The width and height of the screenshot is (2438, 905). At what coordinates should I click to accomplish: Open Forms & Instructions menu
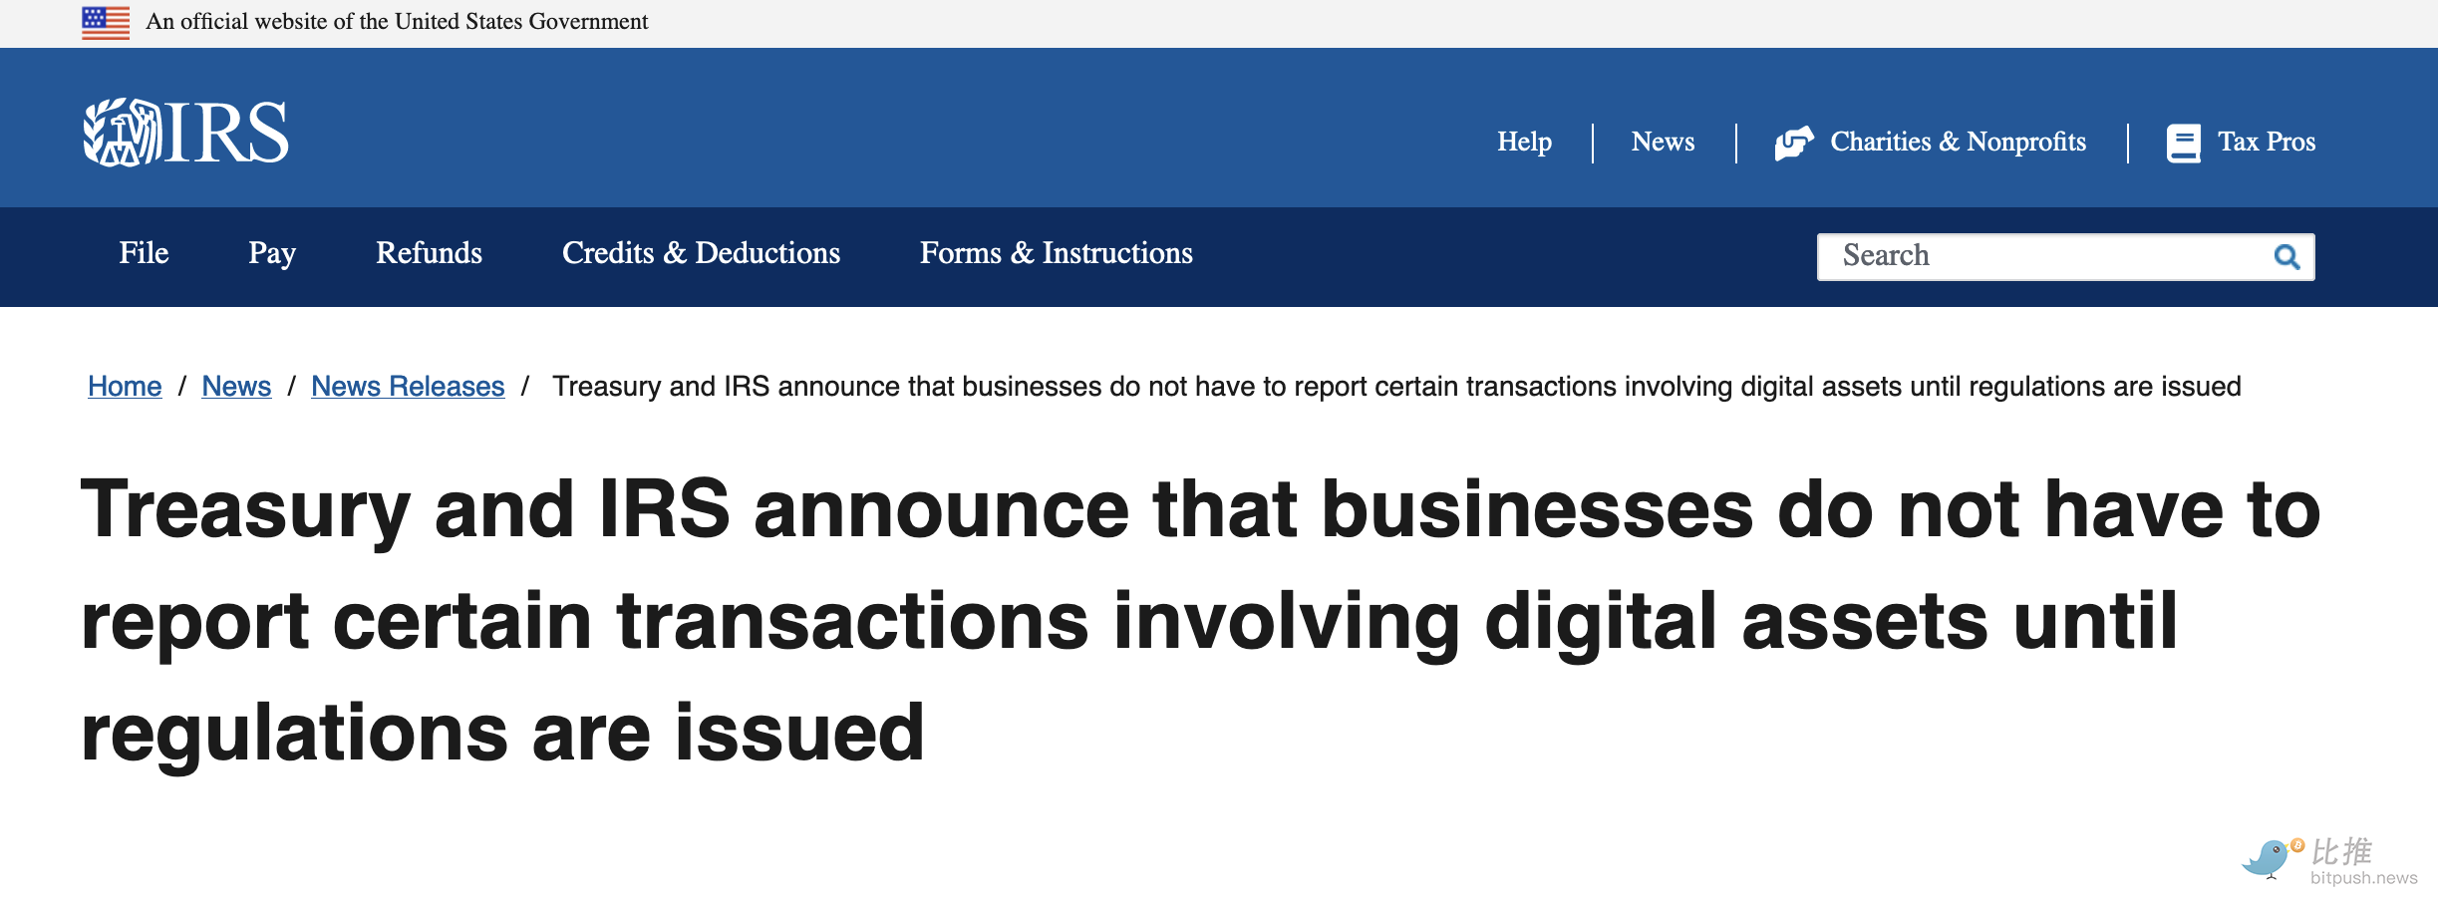tap(1056, 253)
